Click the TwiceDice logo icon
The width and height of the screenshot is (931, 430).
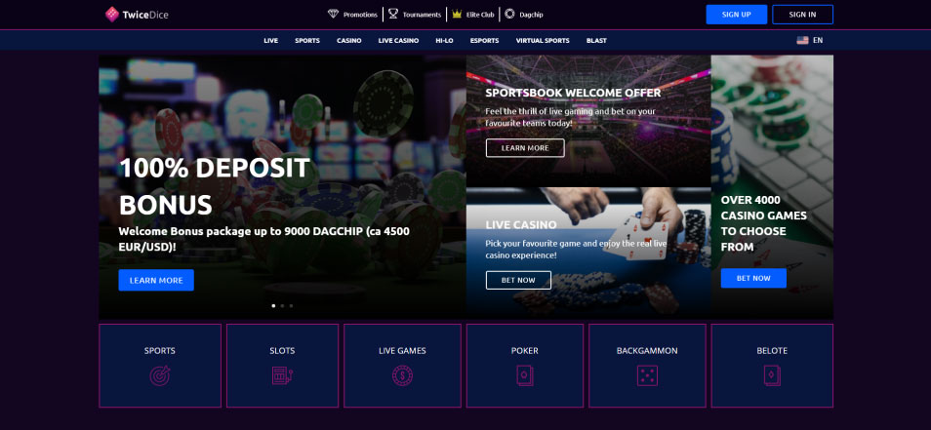[112, 15]
